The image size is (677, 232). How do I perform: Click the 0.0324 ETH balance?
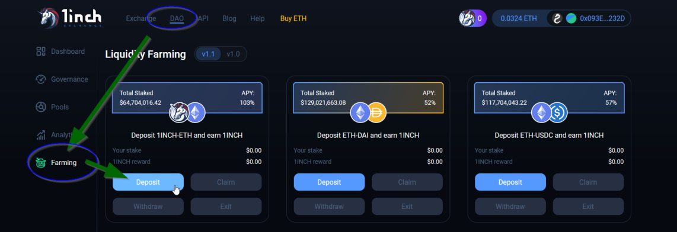pos(519,18)
